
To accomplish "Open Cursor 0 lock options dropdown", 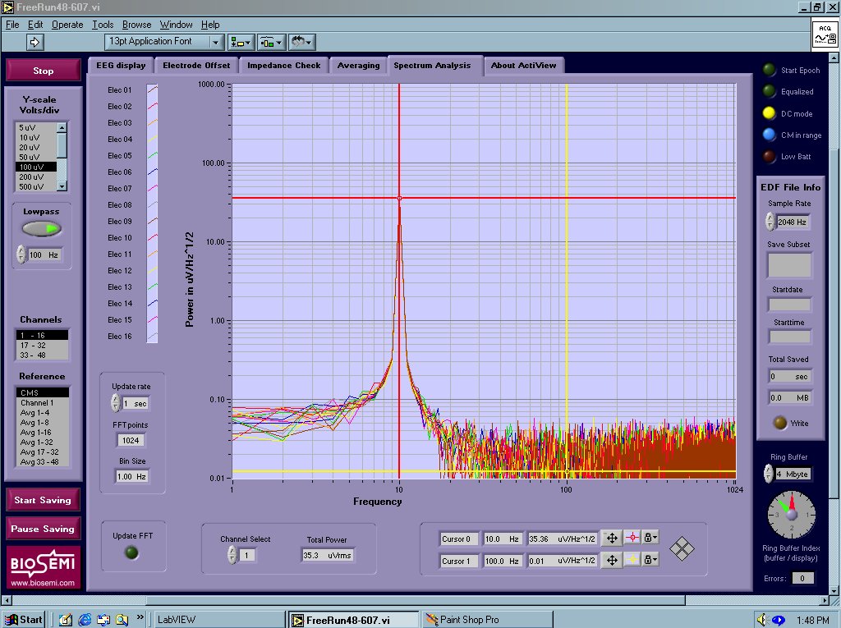I will [650, 539].
